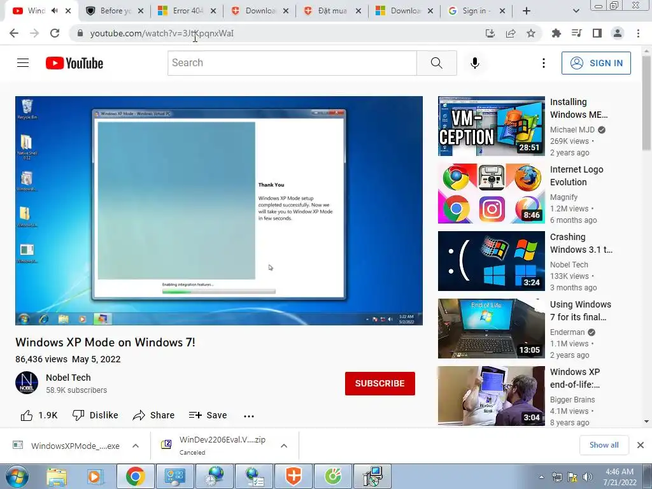Open Internet Logo Evolution video thumbnail
The width and height of the screenshot is (652, 489).
[x=491, y=194]
